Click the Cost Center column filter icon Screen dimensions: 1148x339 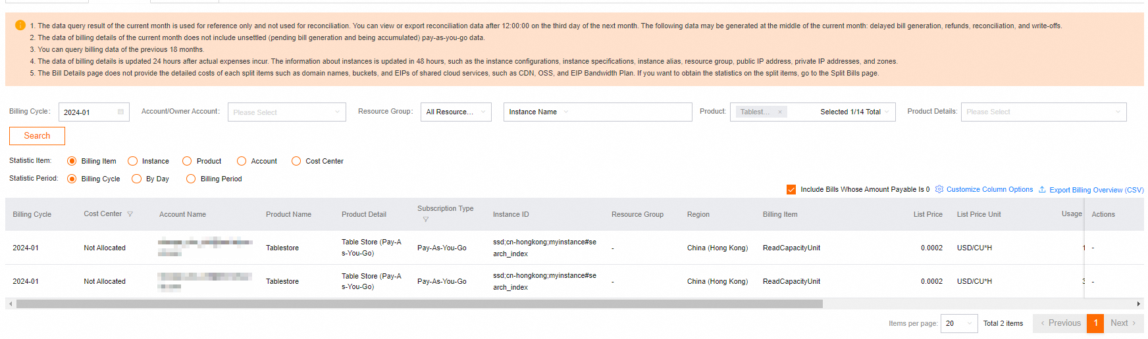[130, 214]
